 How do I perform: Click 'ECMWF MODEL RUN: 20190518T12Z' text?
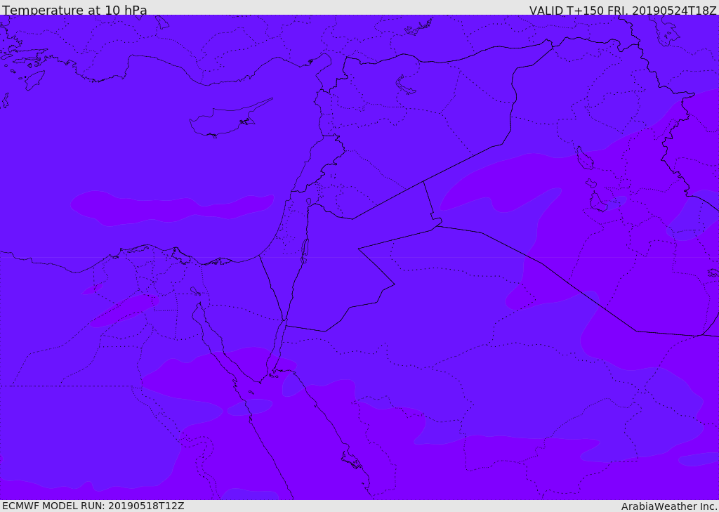pos(93,506)
